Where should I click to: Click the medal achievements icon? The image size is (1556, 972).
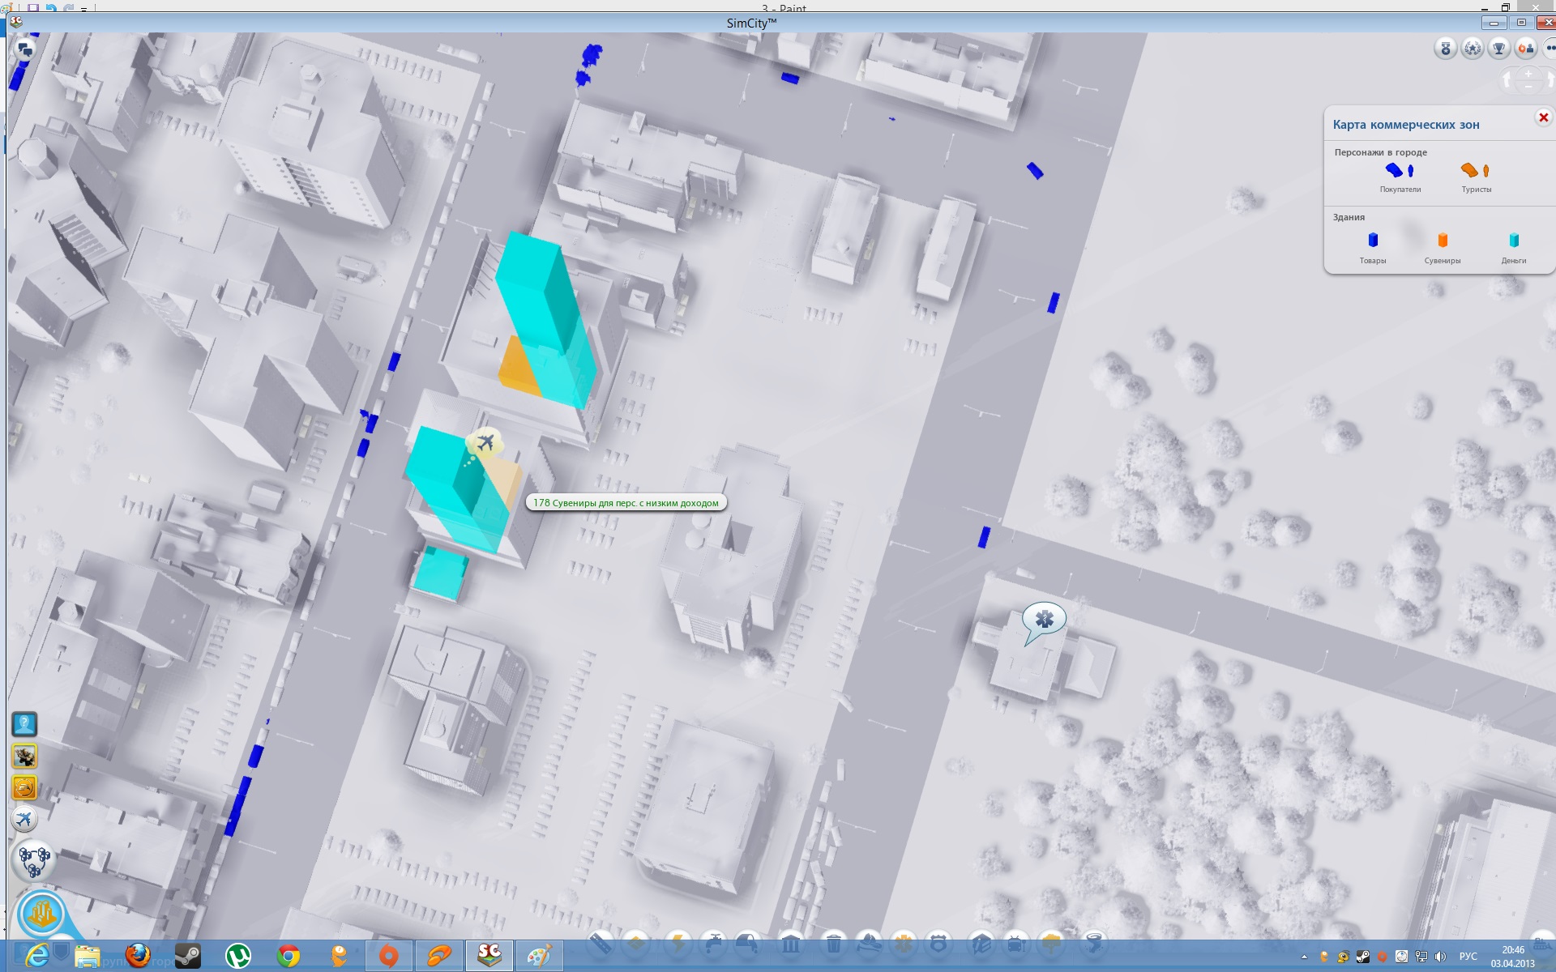(1446, 49)
